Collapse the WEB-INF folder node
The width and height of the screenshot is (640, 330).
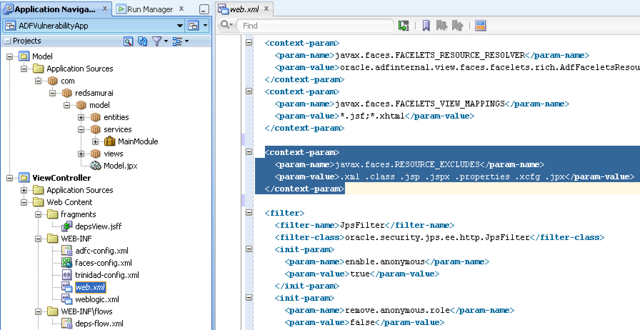[x=38, y=239]
